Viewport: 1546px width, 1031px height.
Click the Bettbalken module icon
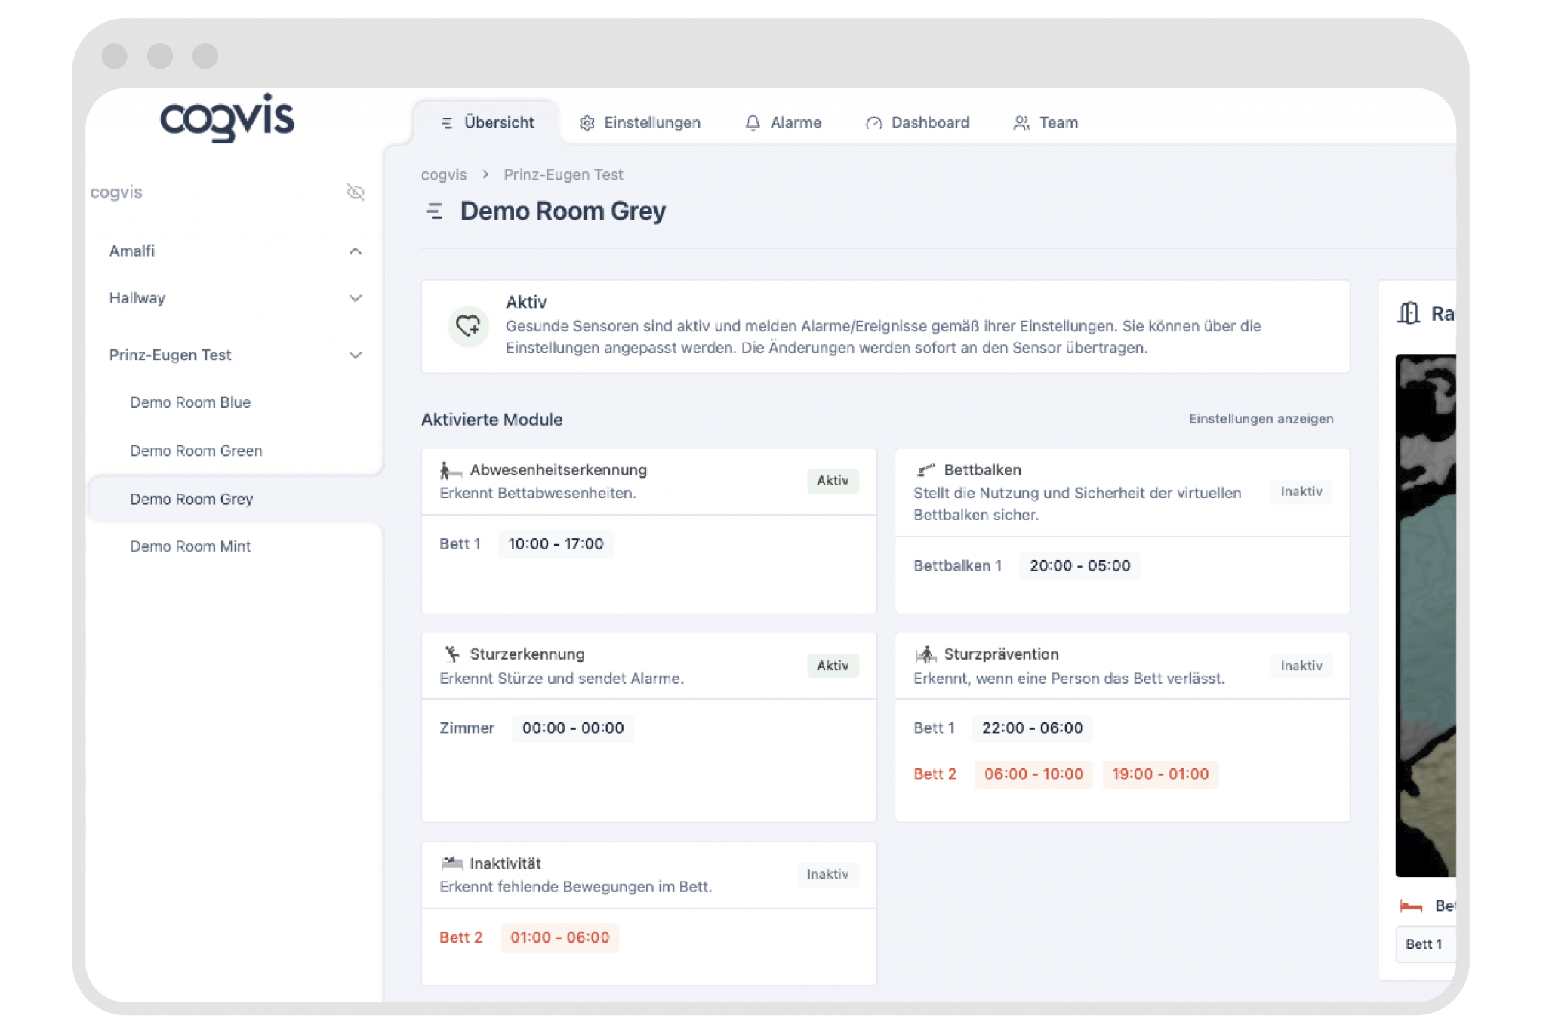[925, 470]
